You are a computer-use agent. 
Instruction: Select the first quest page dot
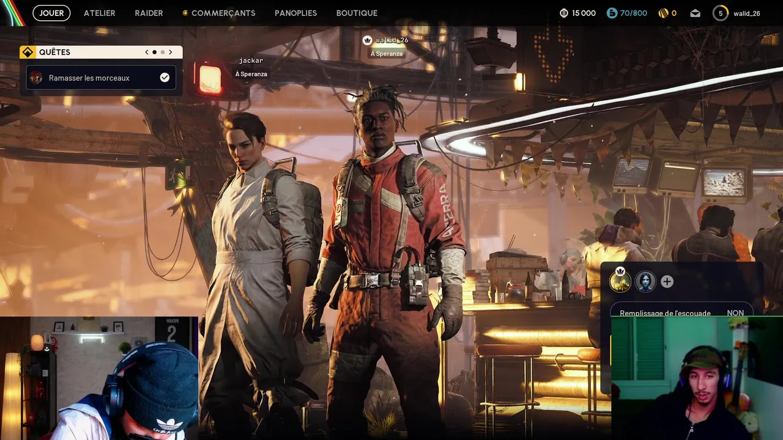(154, 52)
